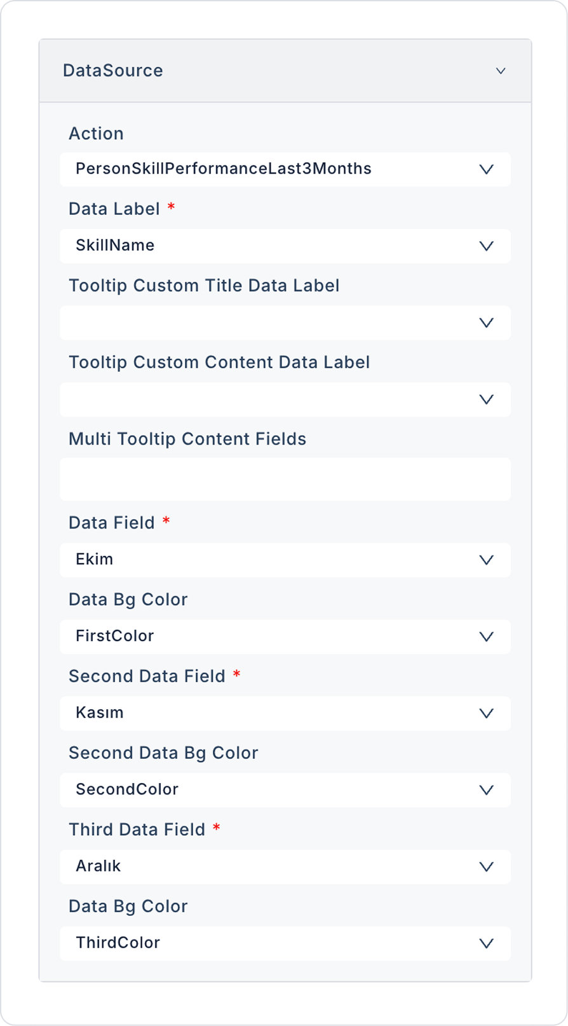Image resolution: width=568 pixels, height=1026 pixels.
Task: Open the FirstColor dropdown arrow
Action: [x=486, y=637]
